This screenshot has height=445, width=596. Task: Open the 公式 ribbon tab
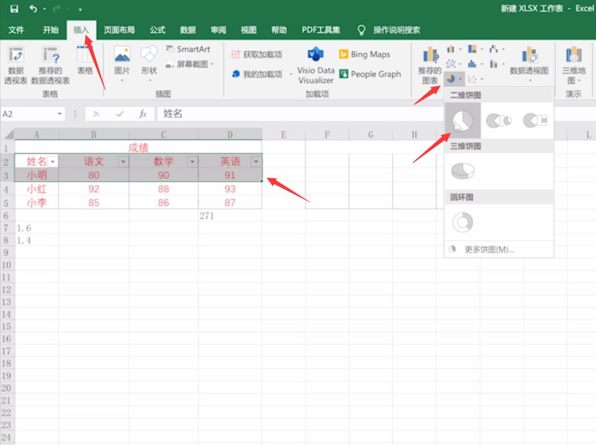158,30
